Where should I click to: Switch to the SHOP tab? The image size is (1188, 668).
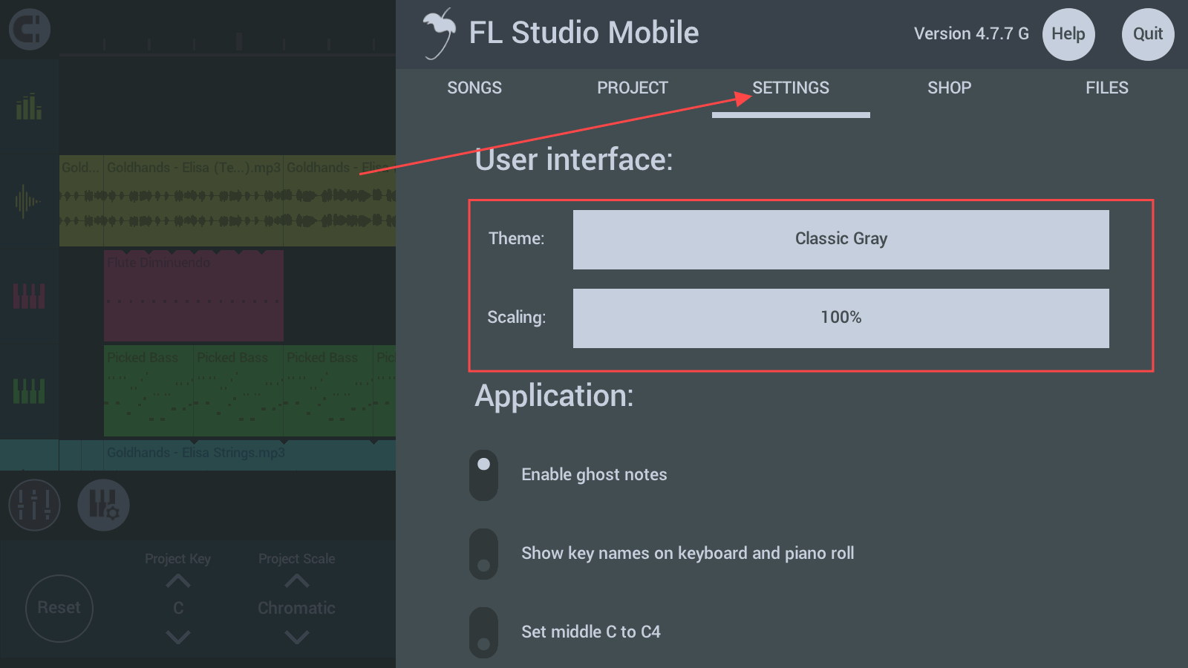pos(949,88)
